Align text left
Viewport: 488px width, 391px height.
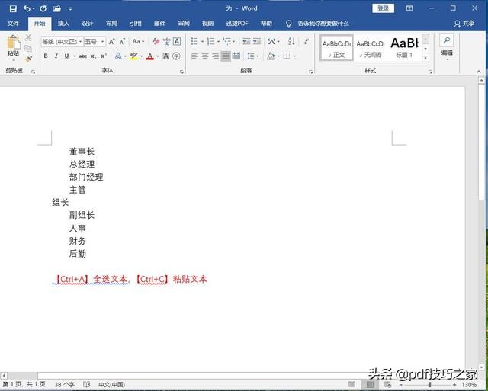tap(194, 56)
